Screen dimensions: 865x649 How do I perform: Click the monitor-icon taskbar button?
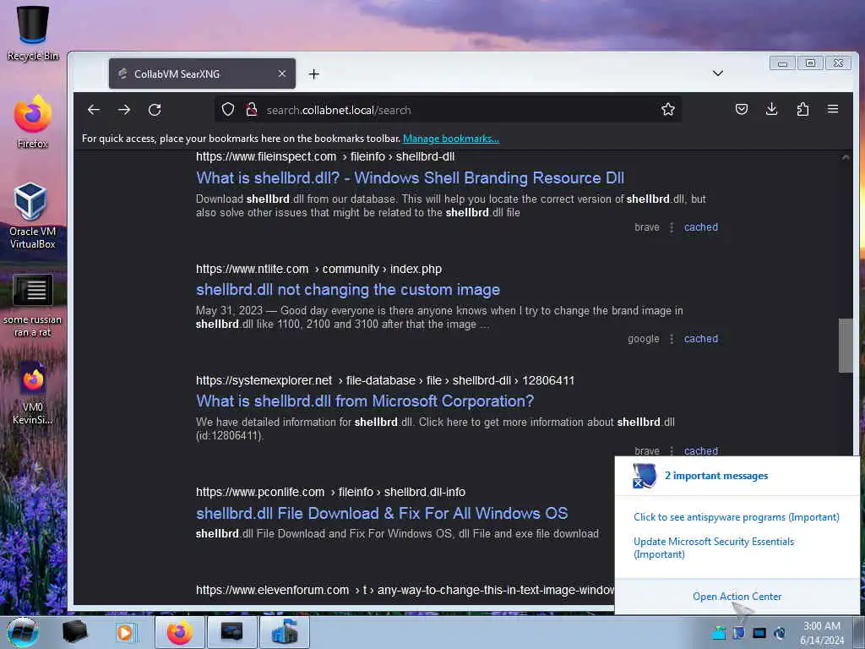pyautogui.click(x=231, y=632)
